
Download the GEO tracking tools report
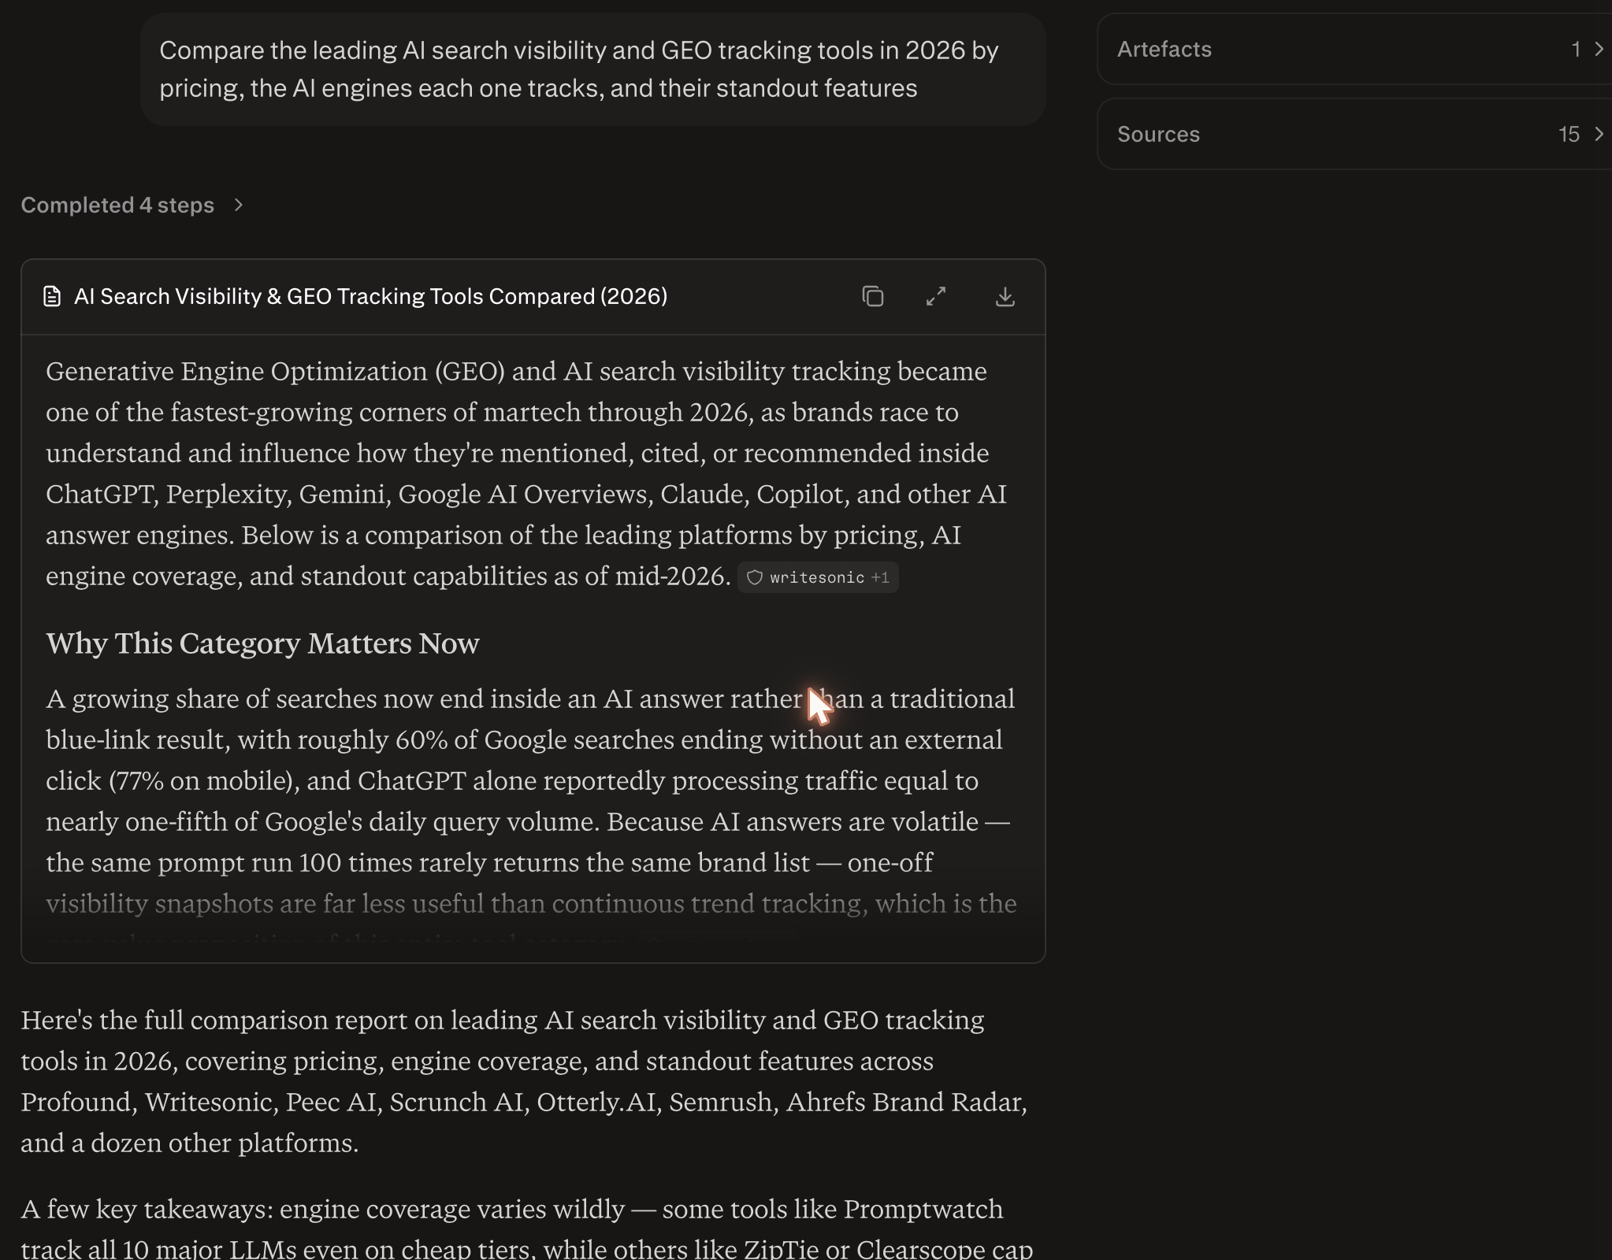(1005, 297)
